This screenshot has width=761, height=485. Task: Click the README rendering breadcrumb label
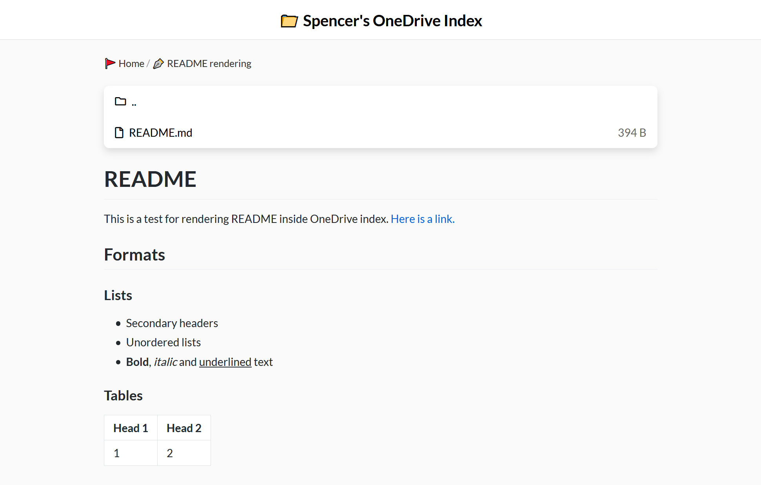pyautogui.click(x=209, y=63)
